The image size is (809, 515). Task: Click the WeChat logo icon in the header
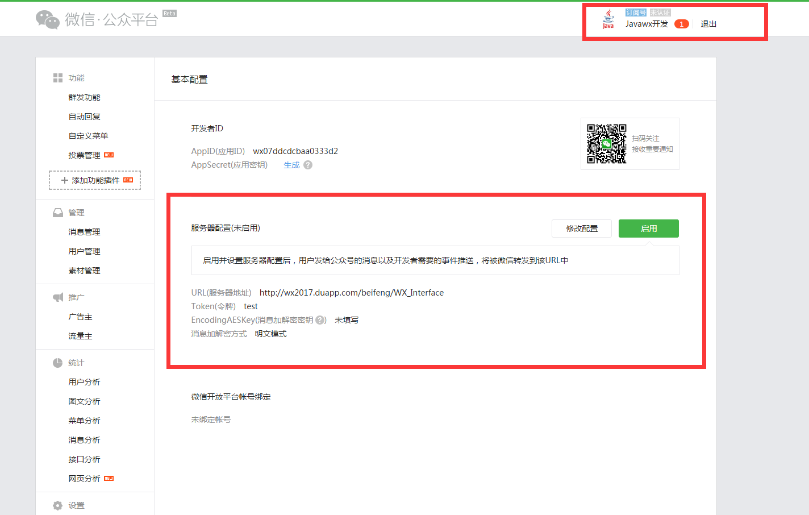(x=48, y=19)
